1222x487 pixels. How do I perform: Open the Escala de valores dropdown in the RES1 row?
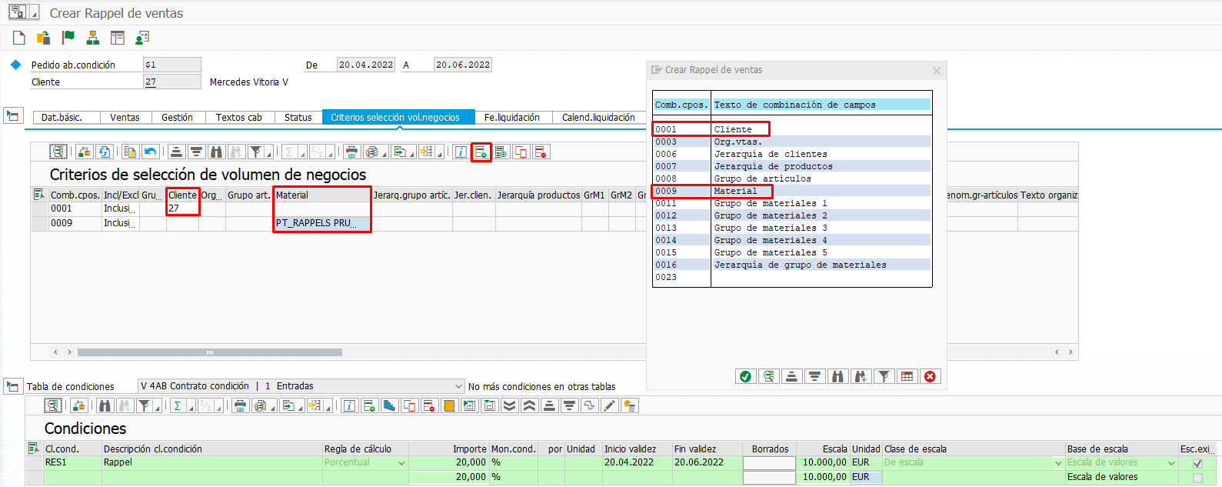pos(1171,463)
